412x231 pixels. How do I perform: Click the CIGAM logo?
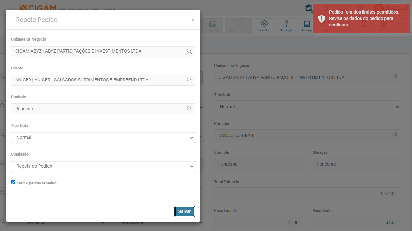[x=38, y=8]
